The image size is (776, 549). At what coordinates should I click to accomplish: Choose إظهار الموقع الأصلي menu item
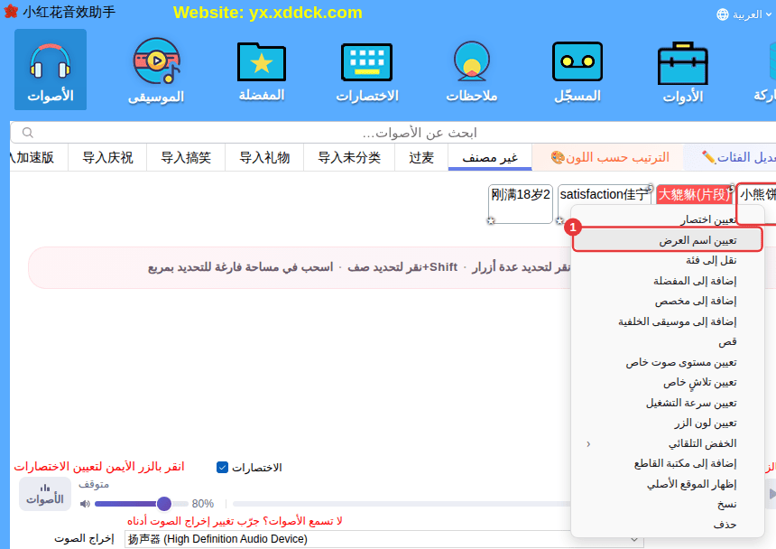pos(668,484)
